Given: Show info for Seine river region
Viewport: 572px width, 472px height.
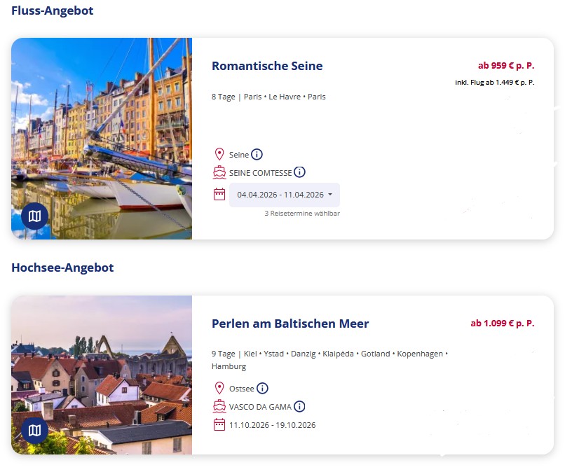Looking at the screenshot, I should [x=257, y=155].
